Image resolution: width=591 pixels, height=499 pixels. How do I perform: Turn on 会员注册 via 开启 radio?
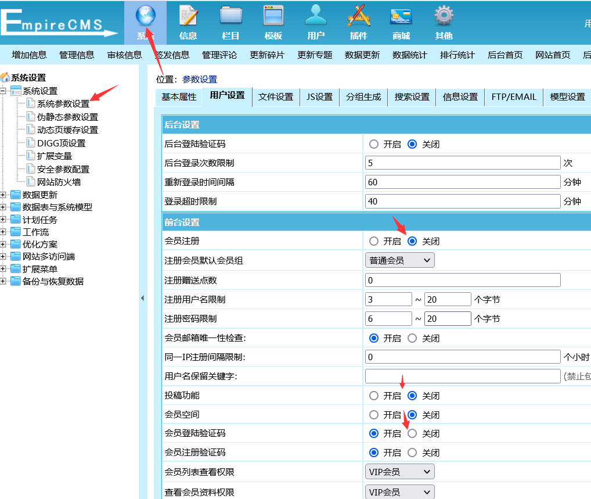click(x=374, y=241)
